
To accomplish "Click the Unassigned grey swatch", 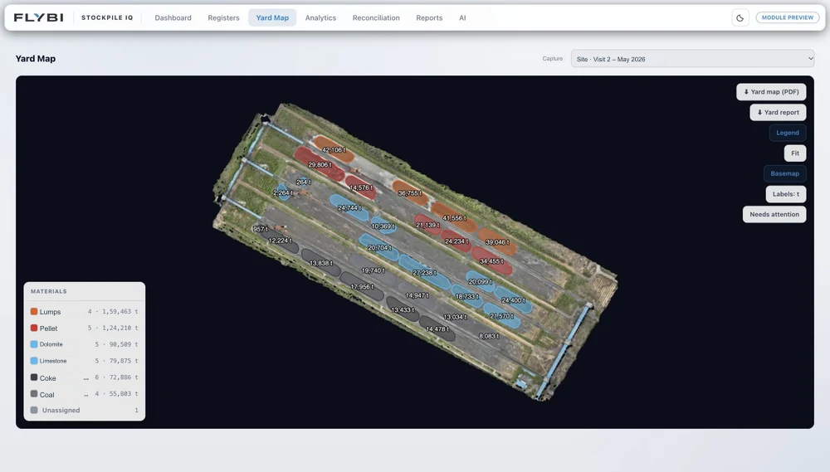I will [x=34, y=410].
